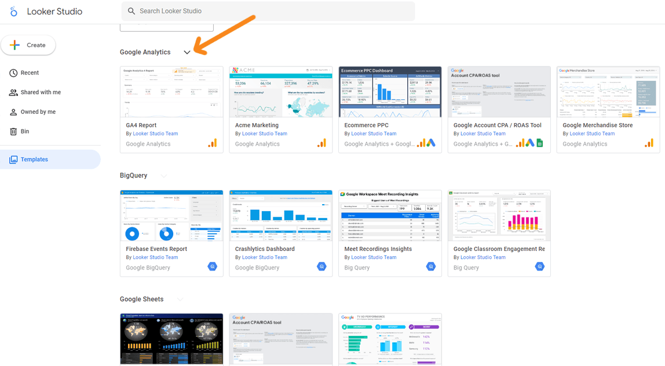The width and height of the screenshot is (665, 366).
Task: Click the Acme Marketing title
Action: 257,125
